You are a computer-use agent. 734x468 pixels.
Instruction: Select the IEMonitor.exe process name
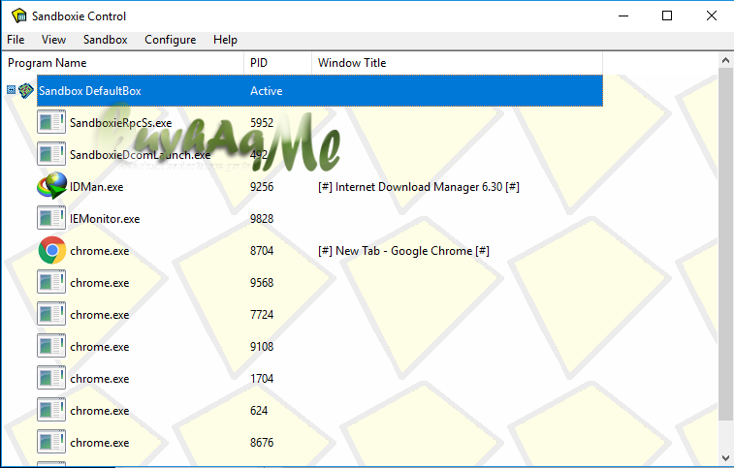[105, 219]
